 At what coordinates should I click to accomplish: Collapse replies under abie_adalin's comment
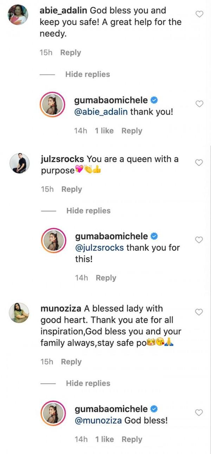(87, 74)
